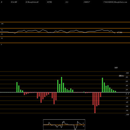Click the -3 value in mini chart

click(x=83, y=126)
